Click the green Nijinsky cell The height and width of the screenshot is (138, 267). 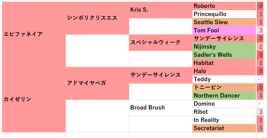[x=224, y=47]
